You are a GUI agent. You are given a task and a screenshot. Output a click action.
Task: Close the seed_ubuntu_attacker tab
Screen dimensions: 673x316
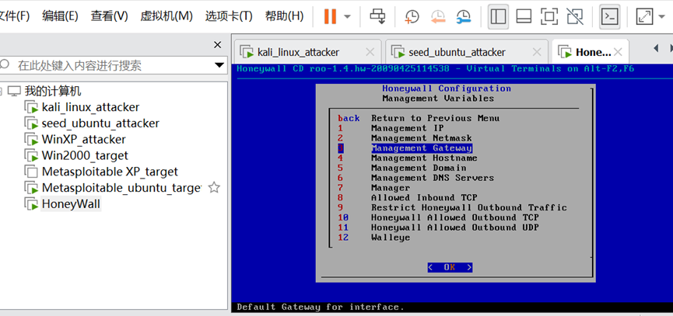(x=537, y=52)
